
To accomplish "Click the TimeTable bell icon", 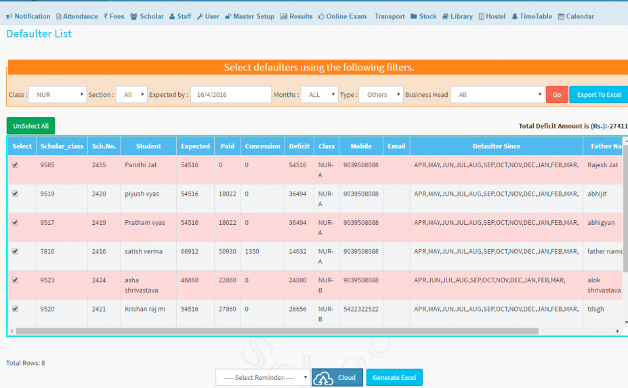I will (515, 16).
